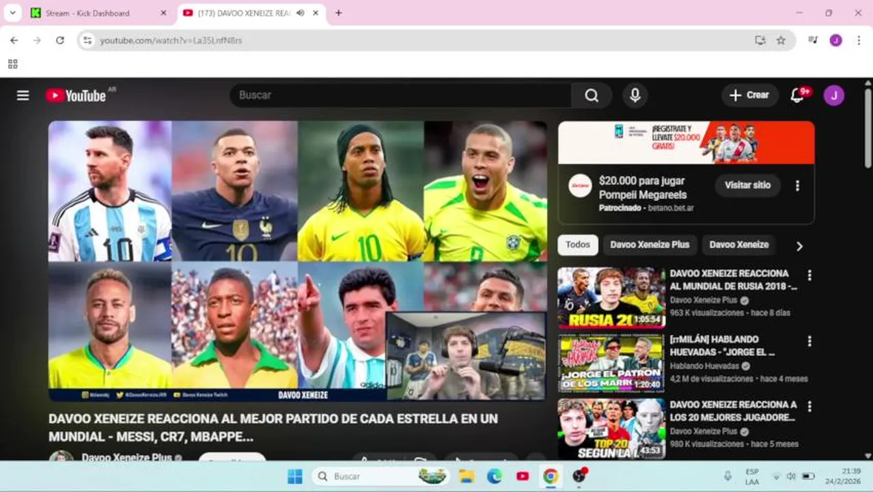Open the YouTube account avatar menu
Screen dimensions: 873x492
click(x=833, y=96)
